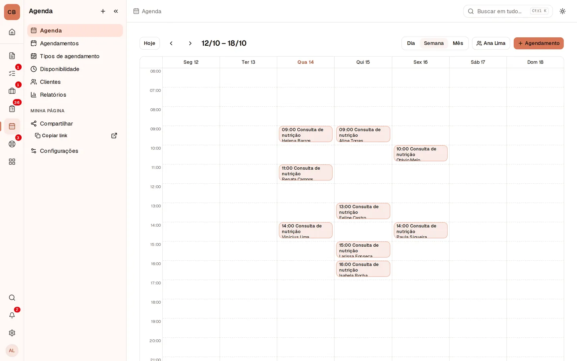Image resolution: width=577 pixels, height=361 pixels.
Task: Switch to the Mês view
Action: click(x=458, y=43)
